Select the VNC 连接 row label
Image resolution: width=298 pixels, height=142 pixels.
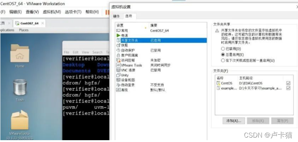click(x=128, y=70)
